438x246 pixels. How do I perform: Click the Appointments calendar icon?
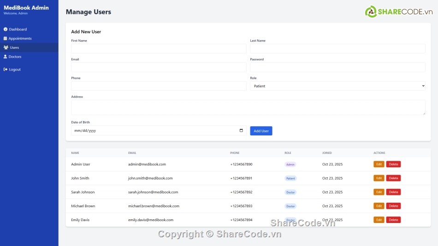click(x=6, y=39)
